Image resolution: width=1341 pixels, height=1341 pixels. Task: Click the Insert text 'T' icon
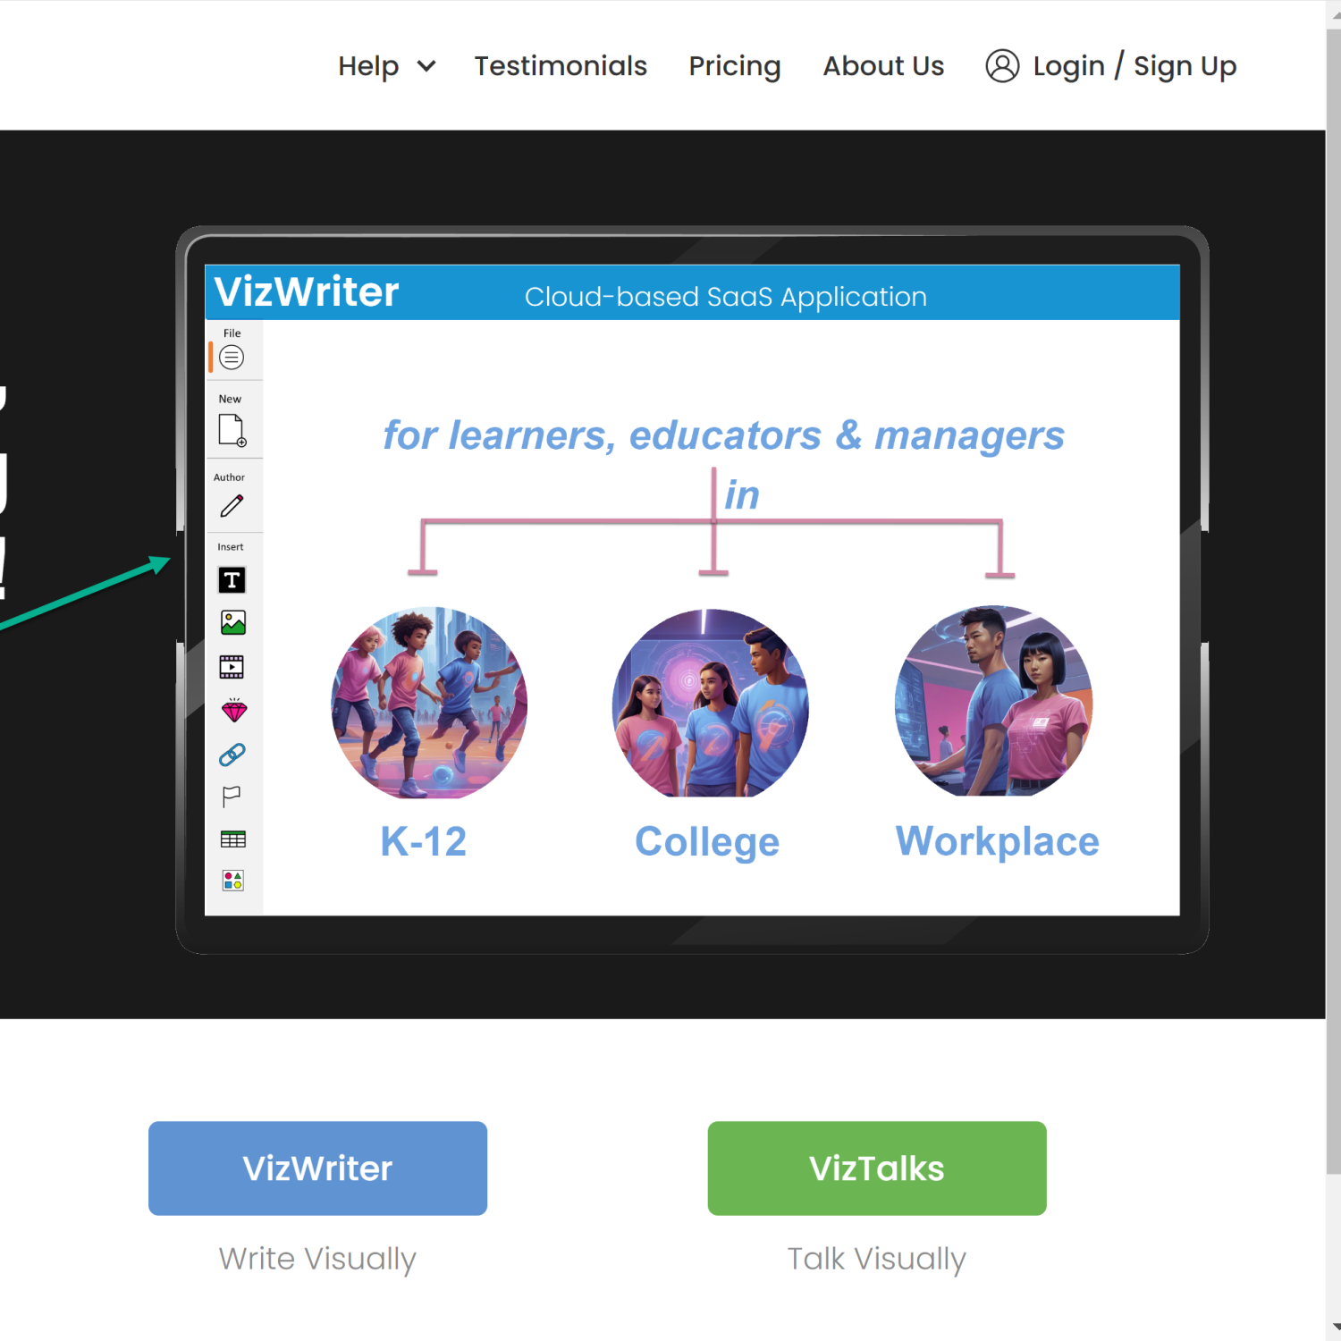pos(232,580)
